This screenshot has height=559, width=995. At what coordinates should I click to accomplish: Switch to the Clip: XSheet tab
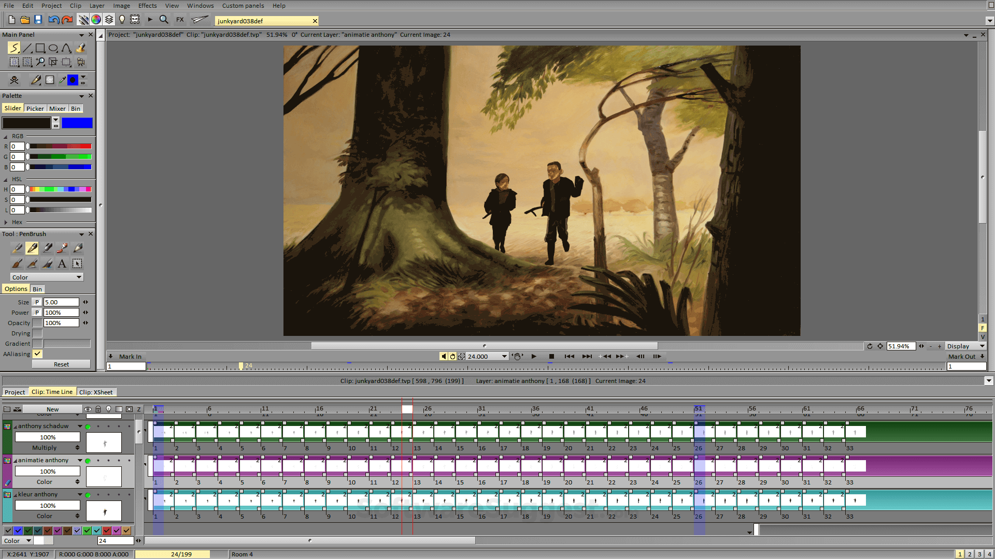(x=96, y=392)
